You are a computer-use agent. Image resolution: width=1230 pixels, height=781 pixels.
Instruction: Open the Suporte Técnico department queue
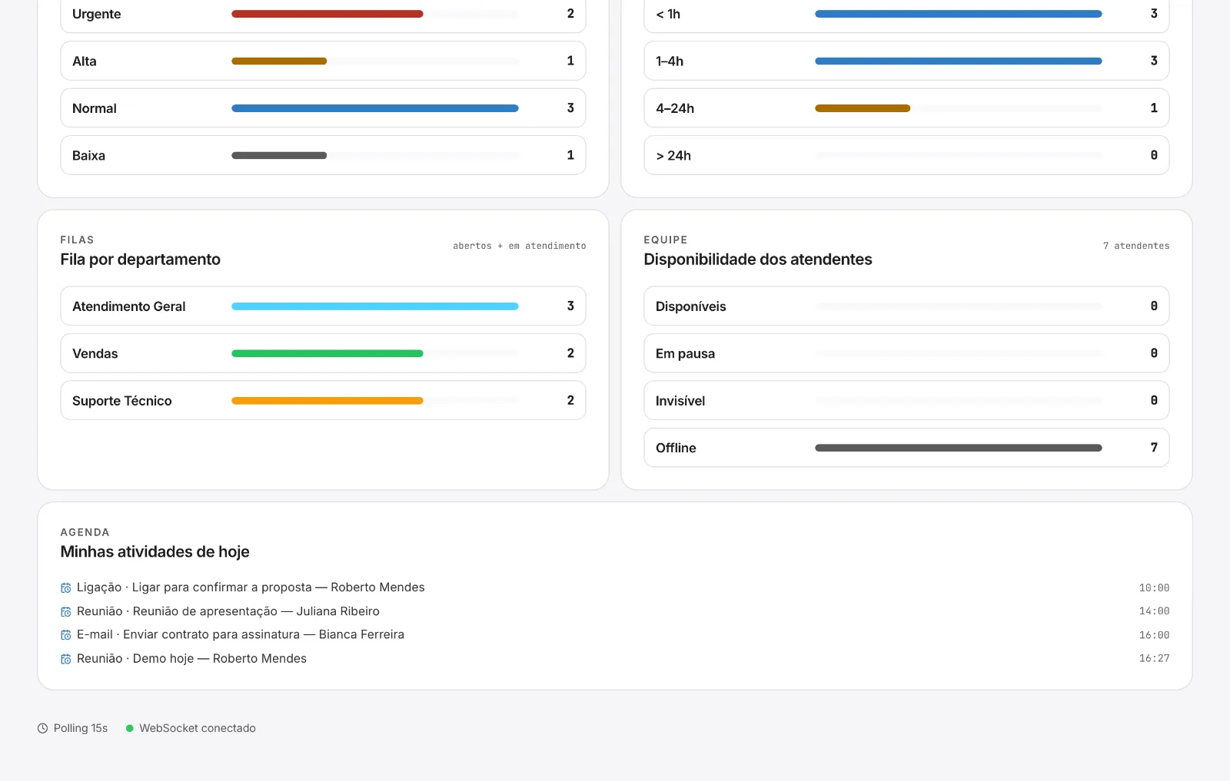(x=323, y=400)
